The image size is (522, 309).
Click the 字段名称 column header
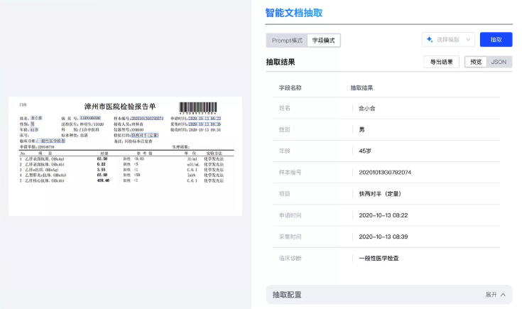[x=290, y=88]
